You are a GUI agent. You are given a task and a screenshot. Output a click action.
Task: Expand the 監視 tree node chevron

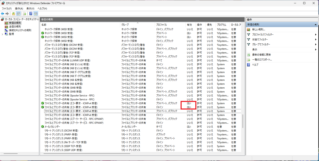(x=2, y=34)
